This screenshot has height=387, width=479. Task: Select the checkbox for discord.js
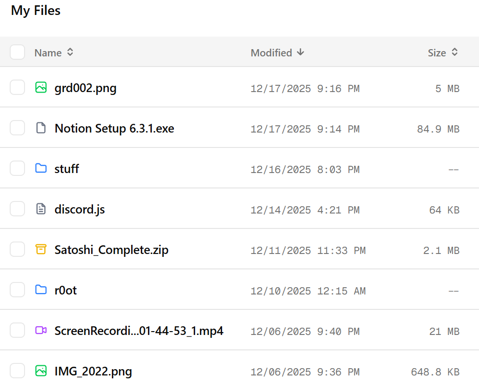[x=17, y=209]
